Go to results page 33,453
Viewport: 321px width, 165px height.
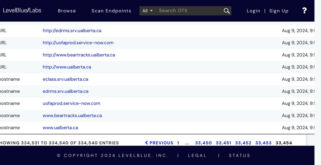[x=263, y=143]
